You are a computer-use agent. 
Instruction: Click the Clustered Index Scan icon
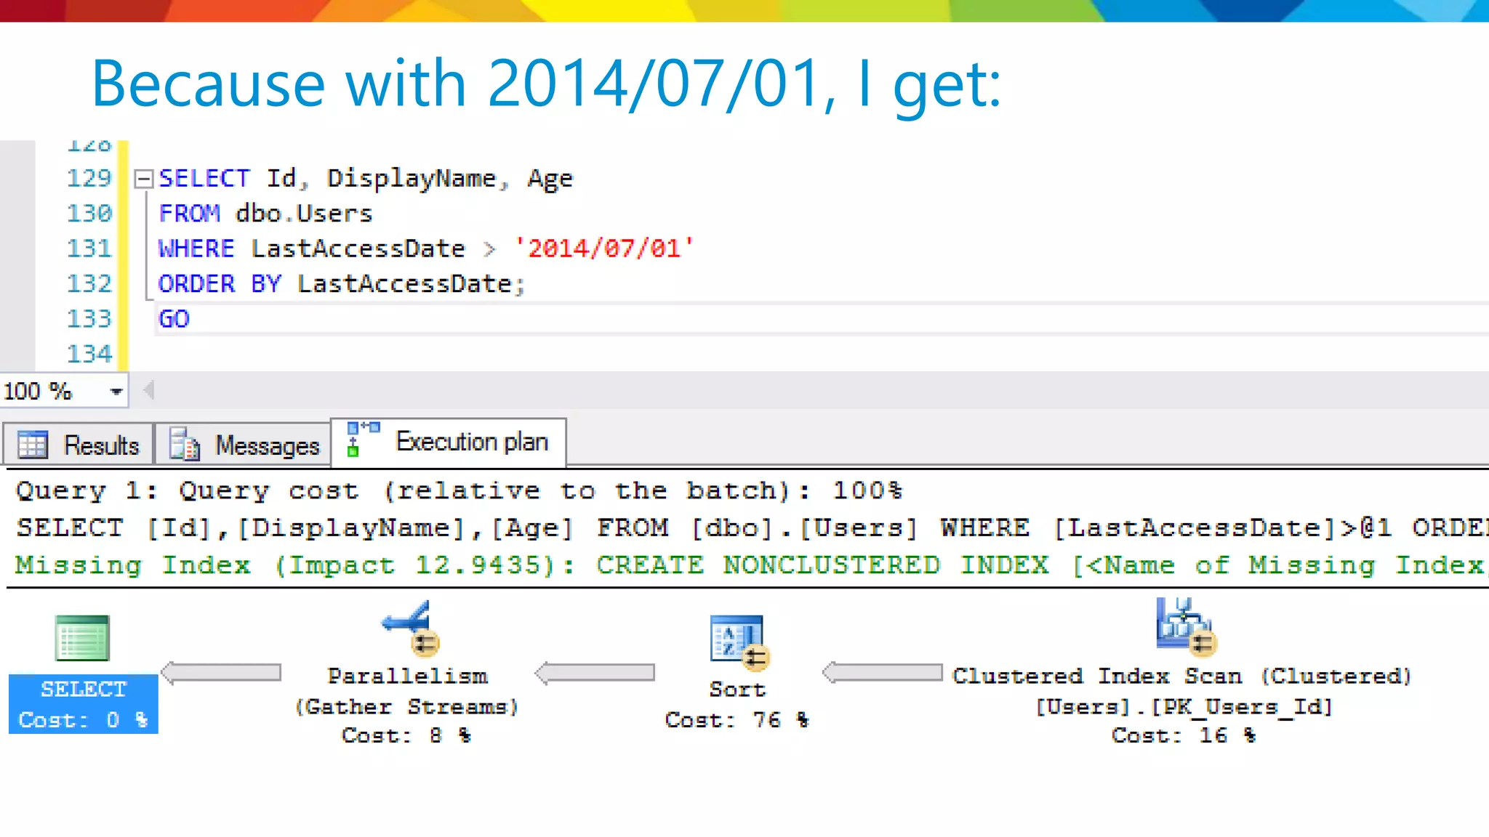pos(1184,625)
